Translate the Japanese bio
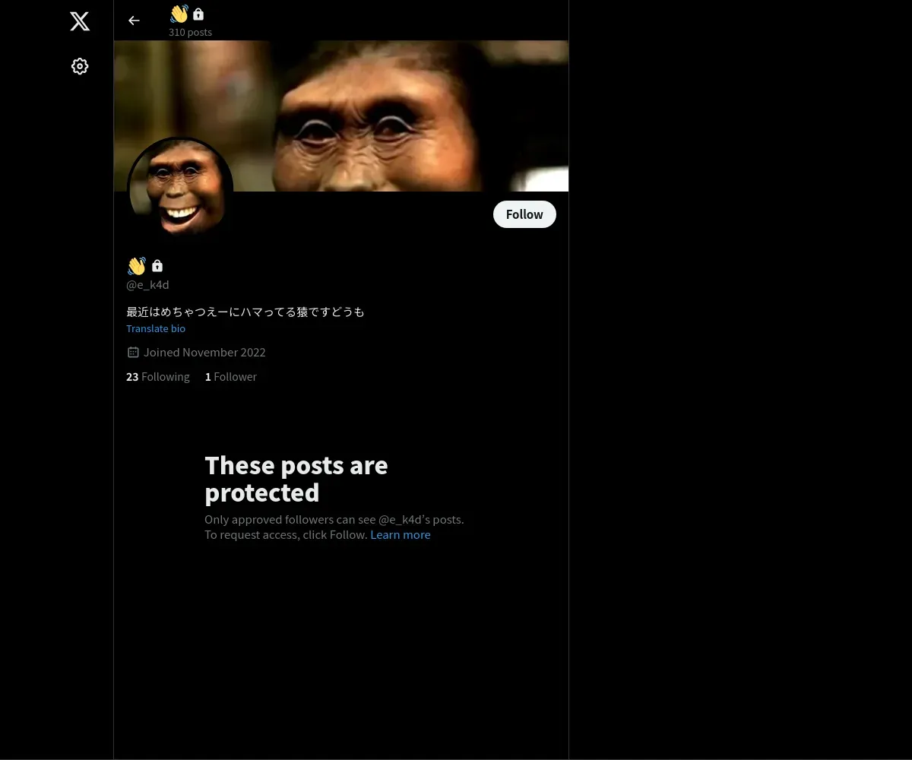The height and width of the screenshot is (760, 912). coord(156,328)
